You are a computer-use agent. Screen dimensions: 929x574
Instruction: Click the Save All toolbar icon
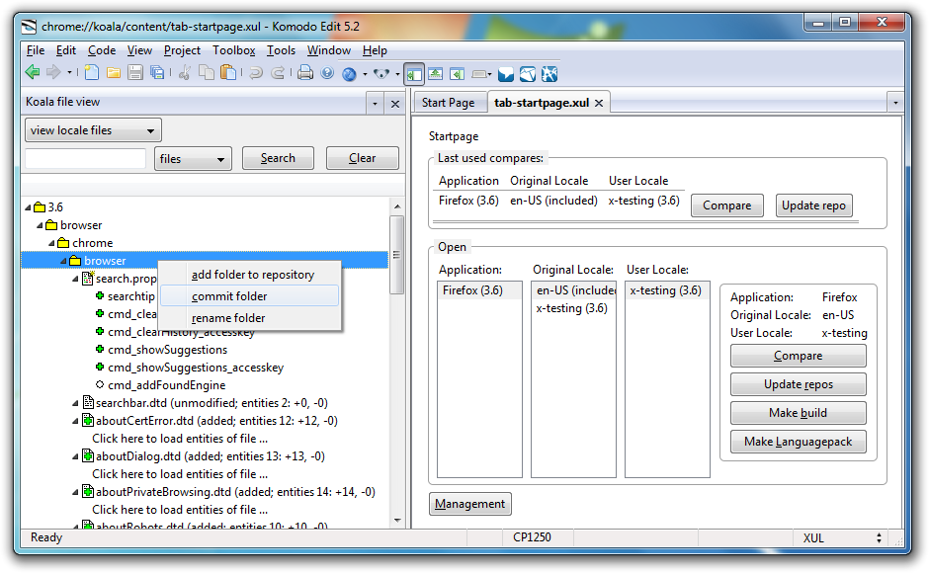click(157, 73)
